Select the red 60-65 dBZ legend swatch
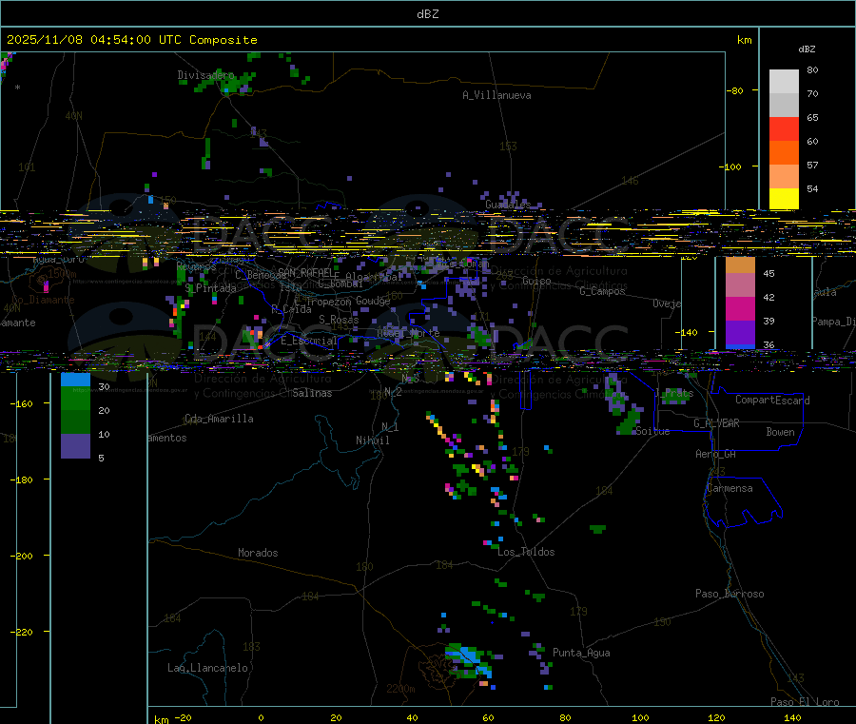The height and width of the screenshot is (724, 856). (784, 128)
